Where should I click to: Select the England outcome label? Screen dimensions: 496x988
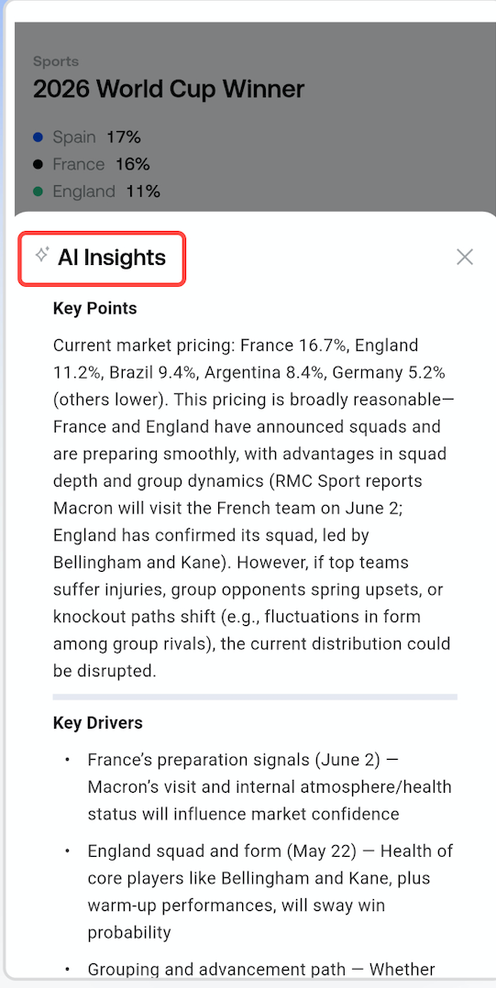pos(83,192)
